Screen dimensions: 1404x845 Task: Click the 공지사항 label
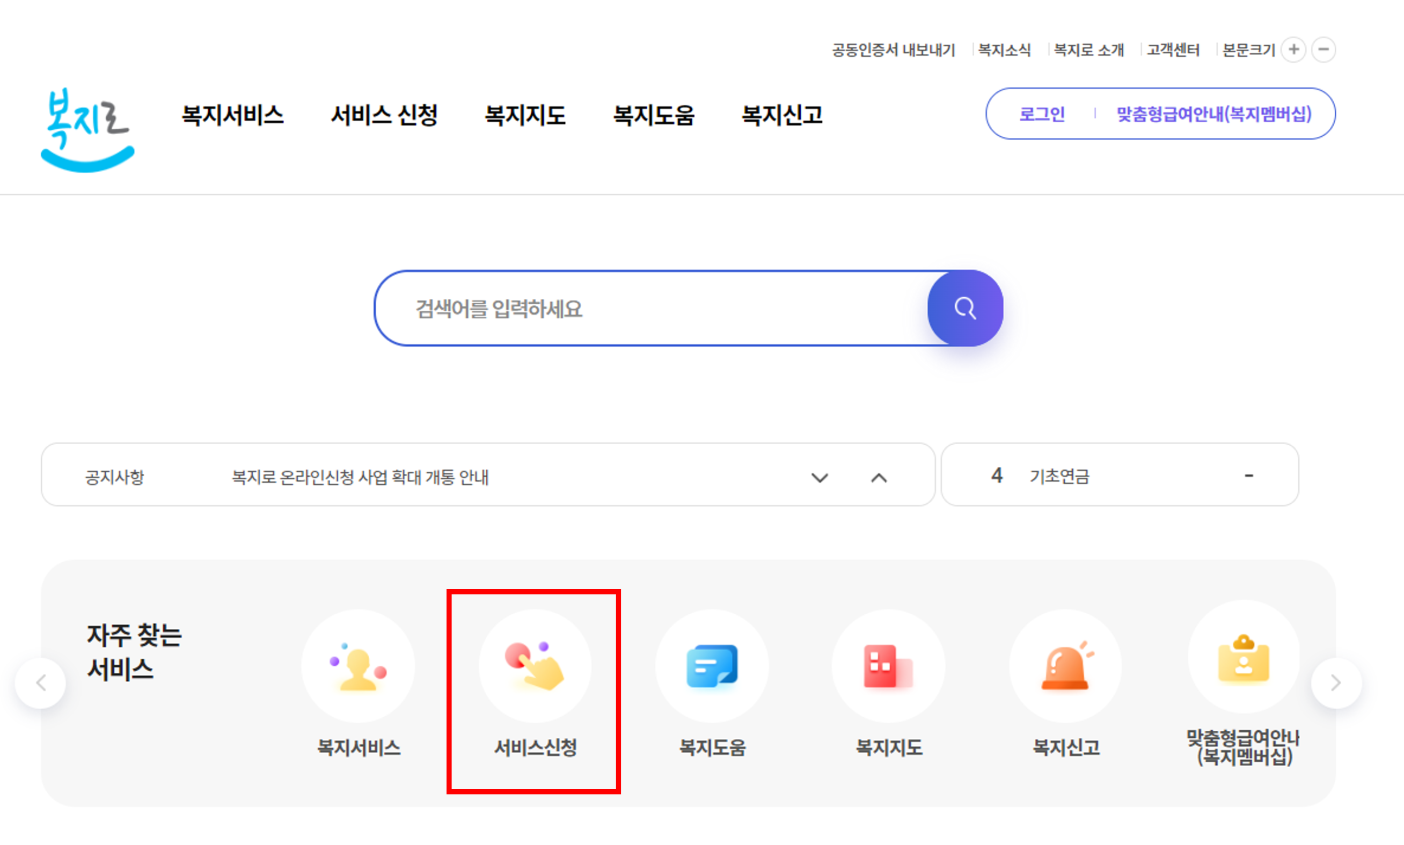click(x=114, y=477)
